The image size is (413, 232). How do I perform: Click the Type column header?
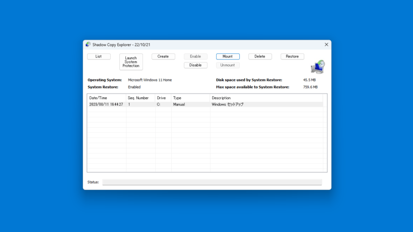[190, 98]
